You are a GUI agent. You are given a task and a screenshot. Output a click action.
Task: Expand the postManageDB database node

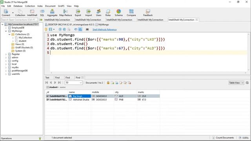click(6, 70)
